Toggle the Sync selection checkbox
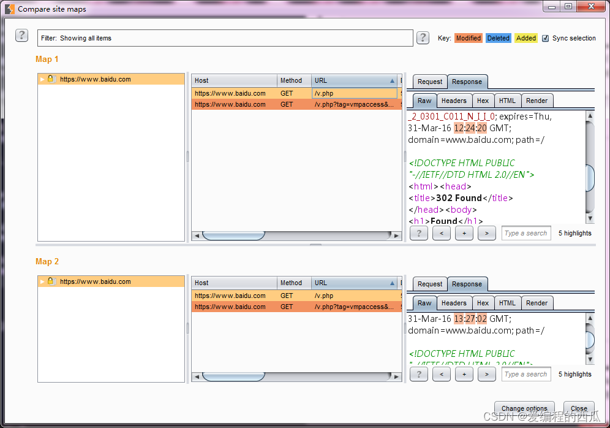 [x=546, y=38]
